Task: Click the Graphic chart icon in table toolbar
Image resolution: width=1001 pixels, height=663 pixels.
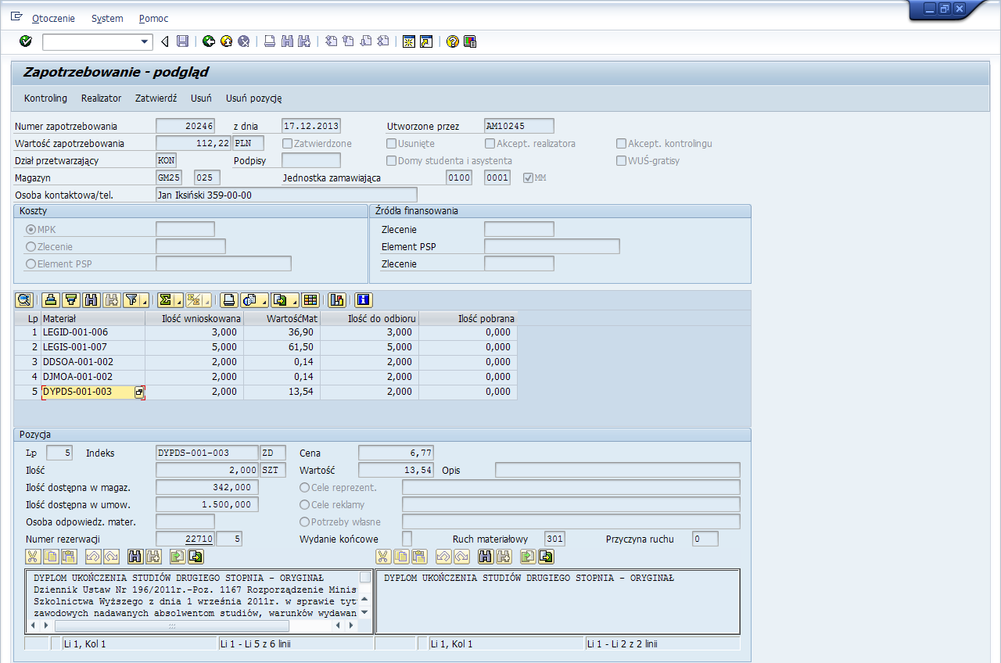Action: (337, 299)
